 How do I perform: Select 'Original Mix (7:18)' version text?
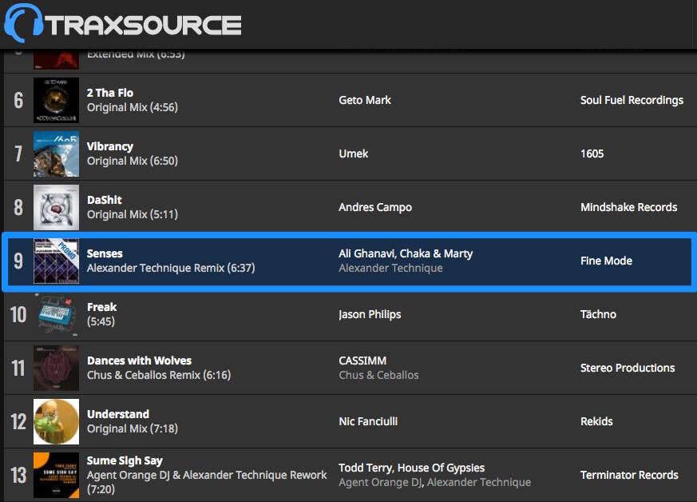coord(133,428)
